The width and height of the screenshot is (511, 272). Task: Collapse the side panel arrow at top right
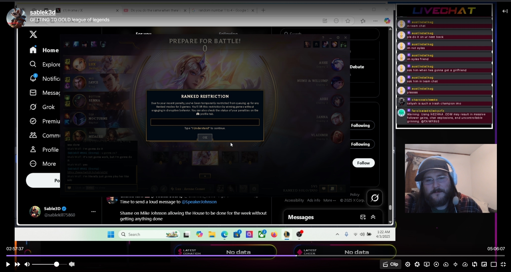click(505, 11)
